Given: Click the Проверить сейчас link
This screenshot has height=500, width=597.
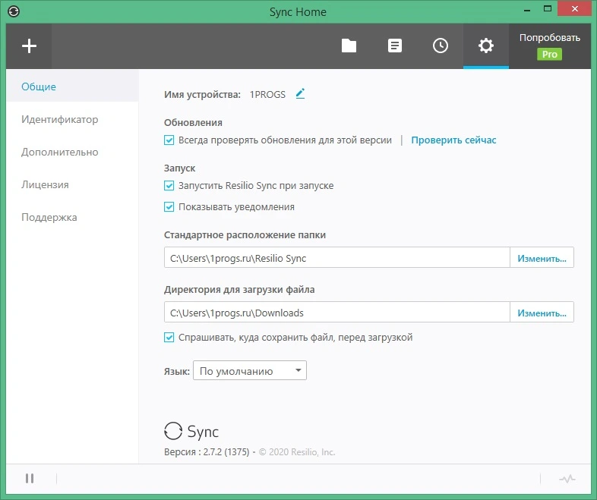Looking at the screenshot, I should point(453,140).
